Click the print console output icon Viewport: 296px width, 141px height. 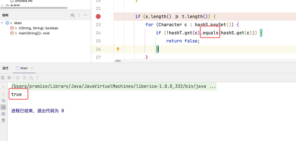click(3, 114)
